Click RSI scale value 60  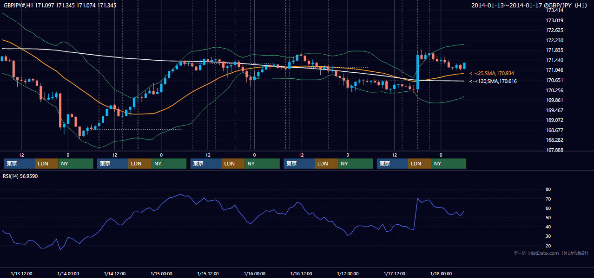click(x=548, y=208)
